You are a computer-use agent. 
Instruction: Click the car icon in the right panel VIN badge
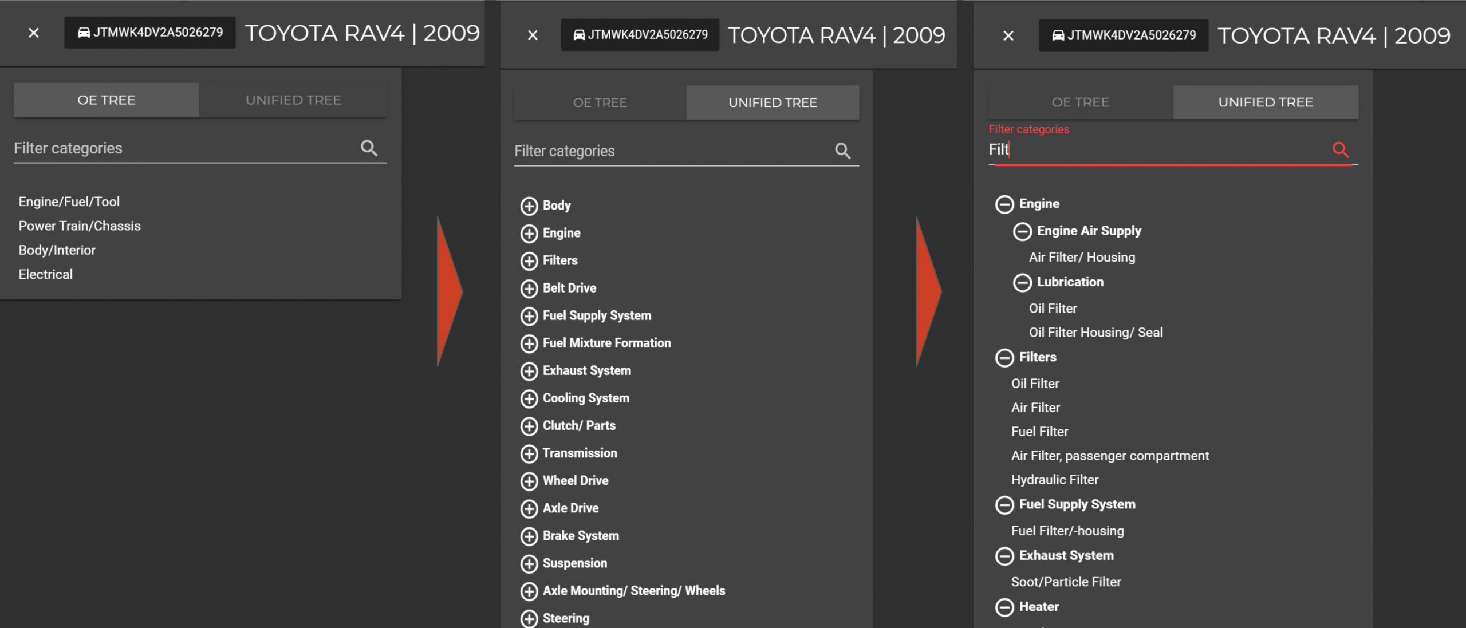point(1058,35)
